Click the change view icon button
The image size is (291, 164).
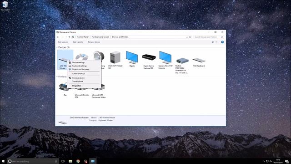coord(213,42)
